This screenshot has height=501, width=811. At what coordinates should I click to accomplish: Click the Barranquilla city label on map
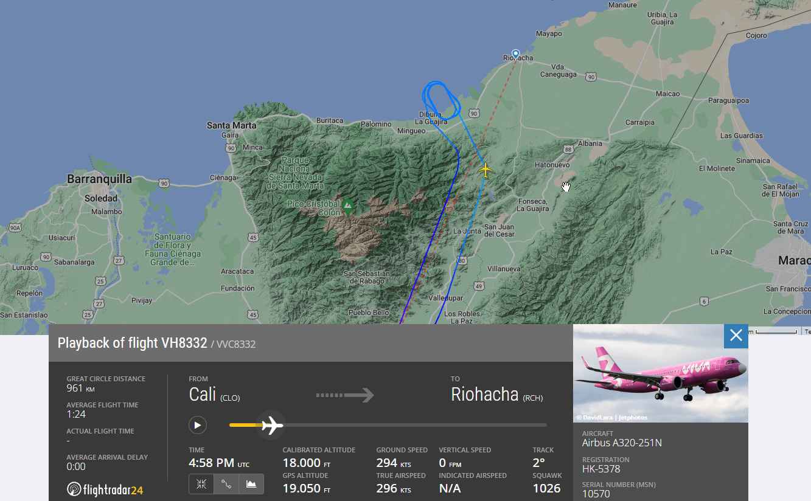point(99,179)
